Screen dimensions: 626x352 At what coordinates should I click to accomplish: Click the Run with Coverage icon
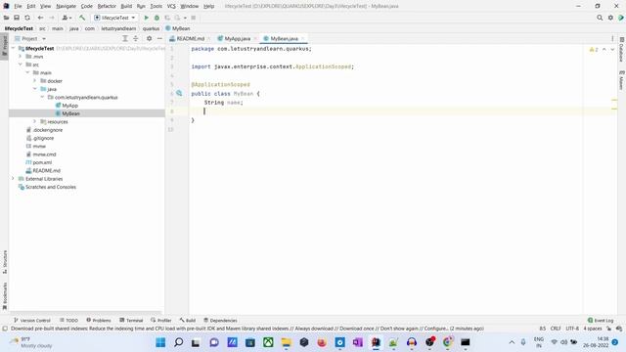pyautogui.click(x=167, y=18)
